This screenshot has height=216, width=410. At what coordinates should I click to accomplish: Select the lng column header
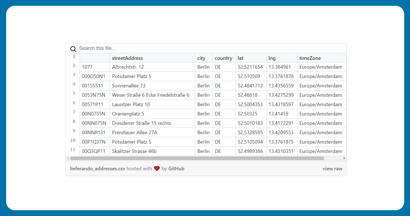click(x=272, y=58)
